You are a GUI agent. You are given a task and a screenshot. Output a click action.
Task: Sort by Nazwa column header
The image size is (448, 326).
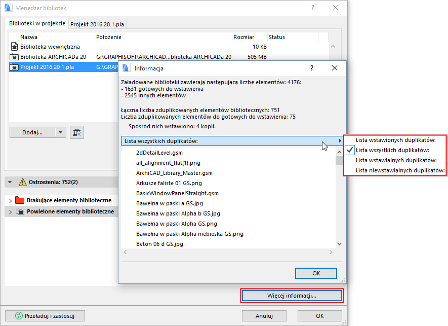(x=57, y=37)
